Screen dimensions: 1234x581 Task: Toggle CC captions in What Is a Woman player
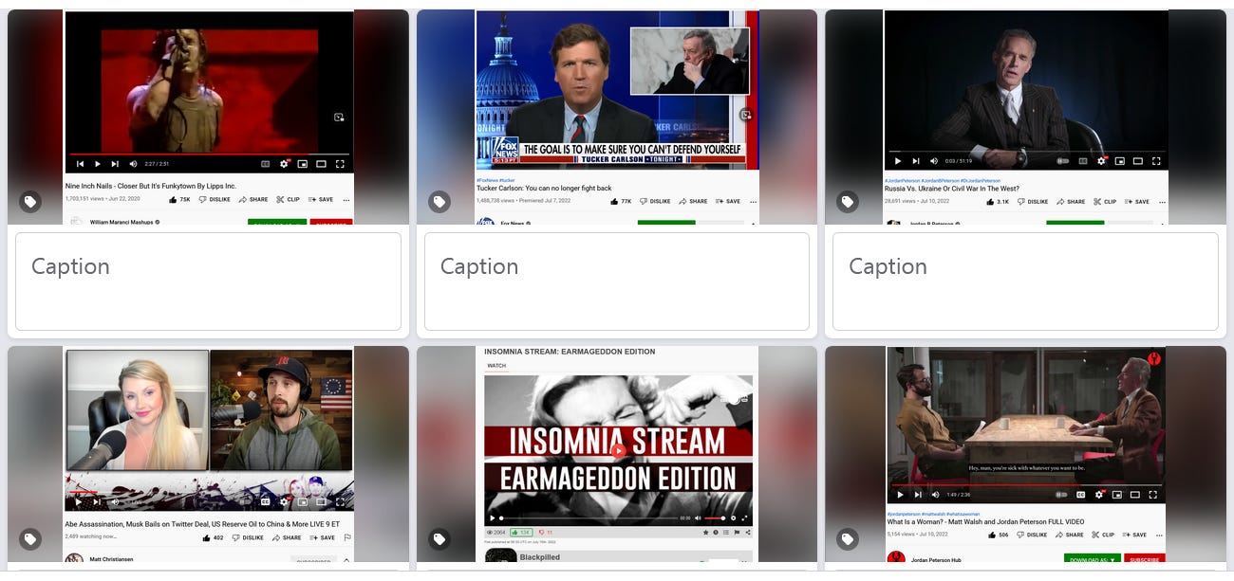click(x=1082, y=494)
